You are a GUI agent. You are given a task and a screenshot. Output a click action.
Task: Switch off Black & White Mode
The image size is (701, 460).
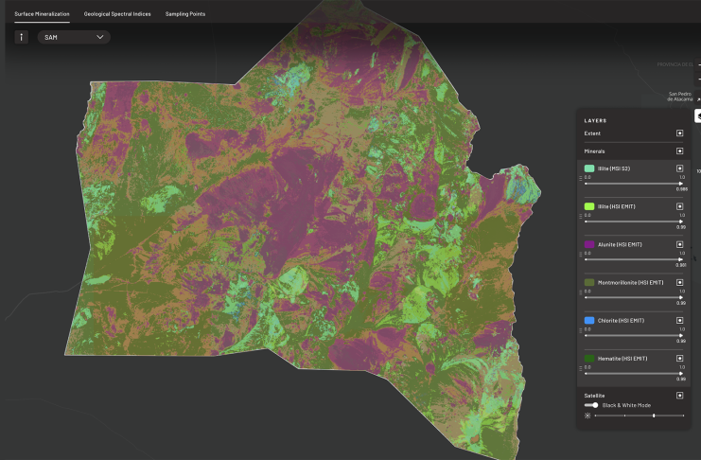tap(592, 405)
